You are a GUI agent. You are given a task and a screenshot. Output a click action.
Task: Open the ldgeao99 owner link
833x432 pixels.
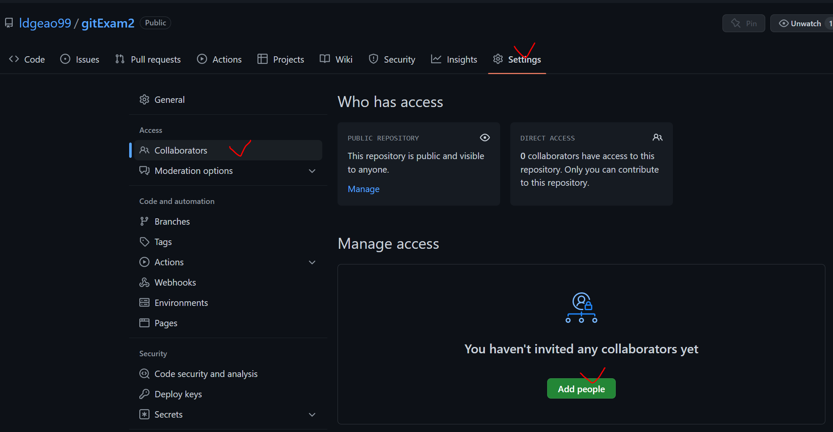pyautogui.click(x=45, y=23)
